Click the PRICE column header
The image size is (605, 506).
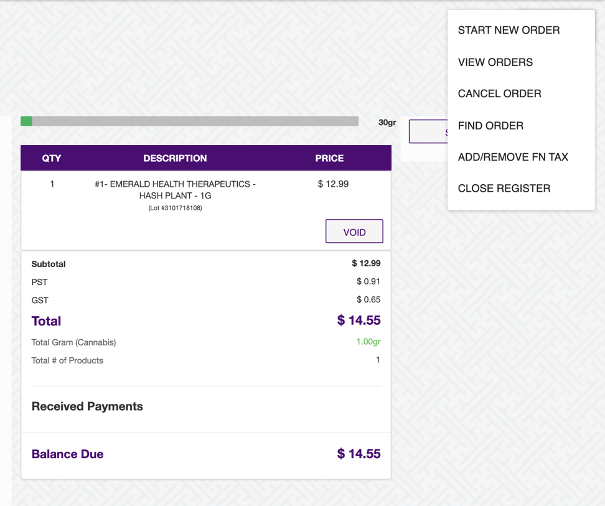329,158
